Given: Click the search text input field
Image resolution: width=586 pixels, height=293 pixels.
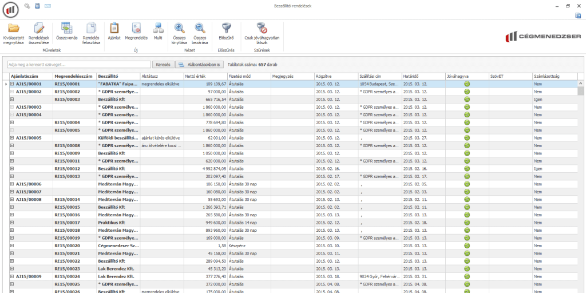Looking at the screenshot, I should tap(79, 65).
